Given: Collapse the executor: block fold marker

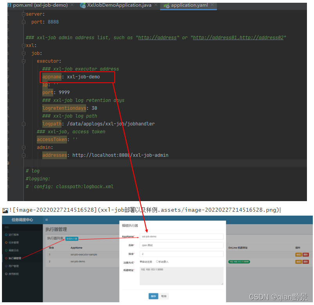Looking at the screenshot, I should 23,61.
